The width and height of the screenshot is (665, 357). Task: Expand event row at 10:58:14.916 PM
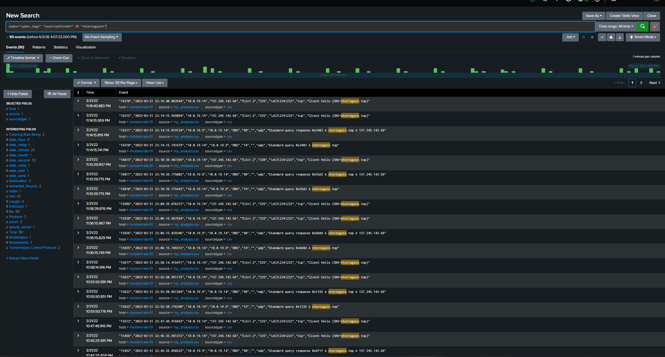tap(78, 262)
